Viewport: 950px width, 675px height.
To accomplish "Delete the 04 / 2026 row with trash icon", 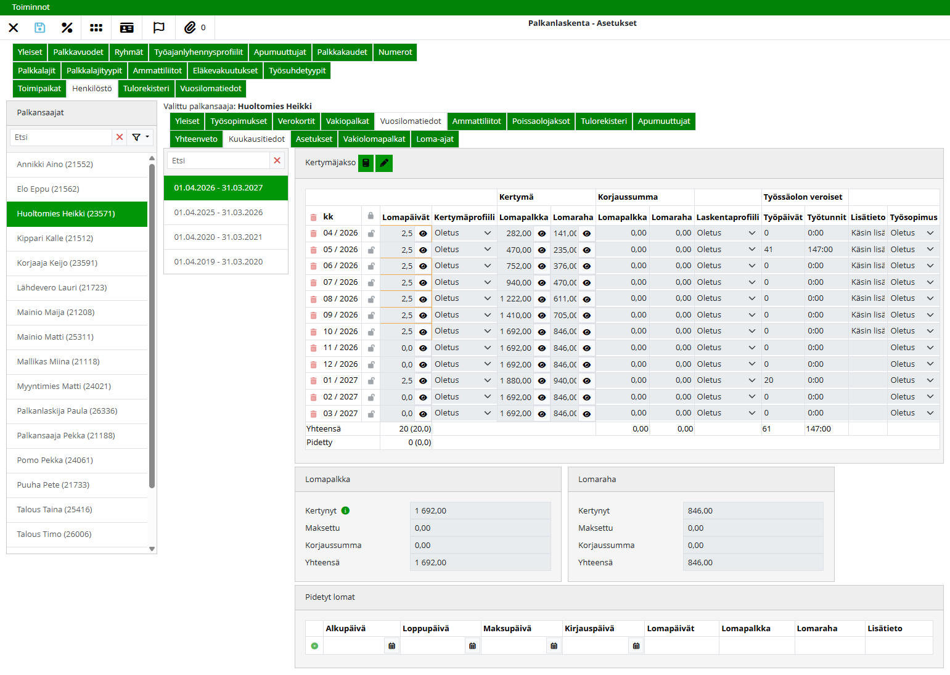I will tap(313, 234).
